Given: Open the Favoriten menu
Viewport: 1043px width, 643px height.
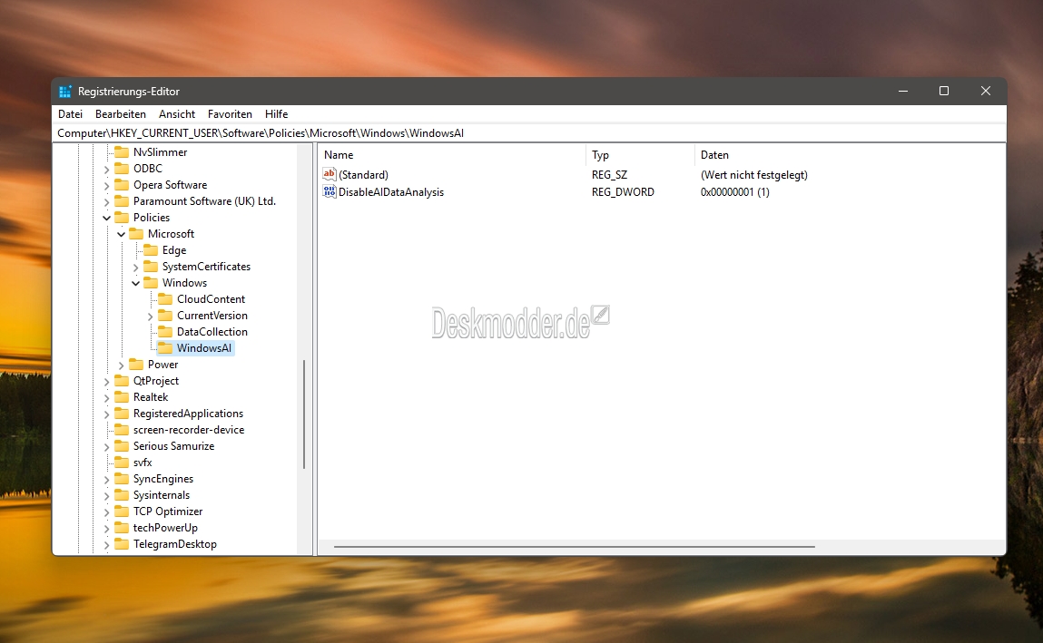Looking at the screenshot, I should (x=230, y=114).
